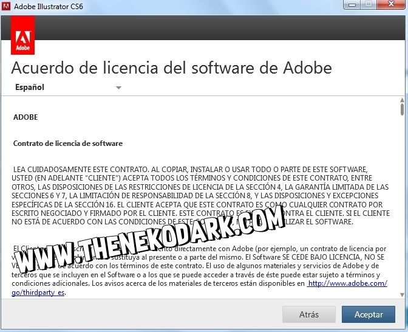Viewport: 408px width, 332px height.
Task: Click the license text scrollbar thumb
Action: (402, 109)
